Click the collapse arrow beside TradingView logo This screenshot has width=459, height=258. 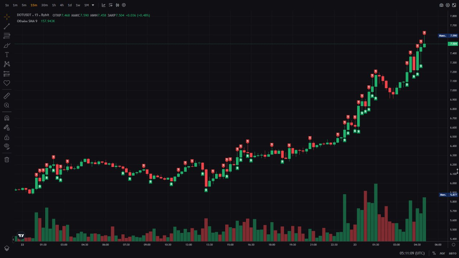[x=14, y=239]
